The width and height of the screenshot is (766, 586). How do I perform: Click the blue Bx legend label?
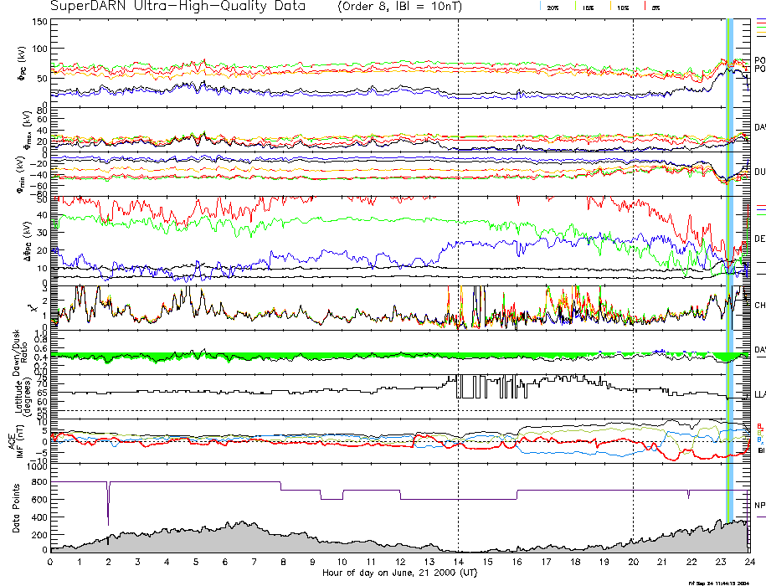pyautogui.click(x=759, y=439)
